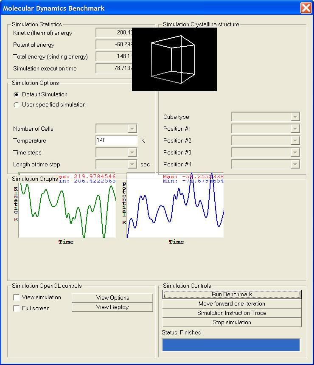Click Move forward one iteration
The height and width of the screenshot is (365, 314).
(232, 304)
